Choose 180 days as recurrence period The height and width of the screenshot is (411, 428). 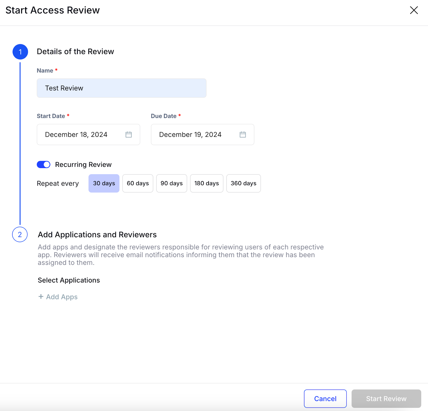click(x=207, y=183)
